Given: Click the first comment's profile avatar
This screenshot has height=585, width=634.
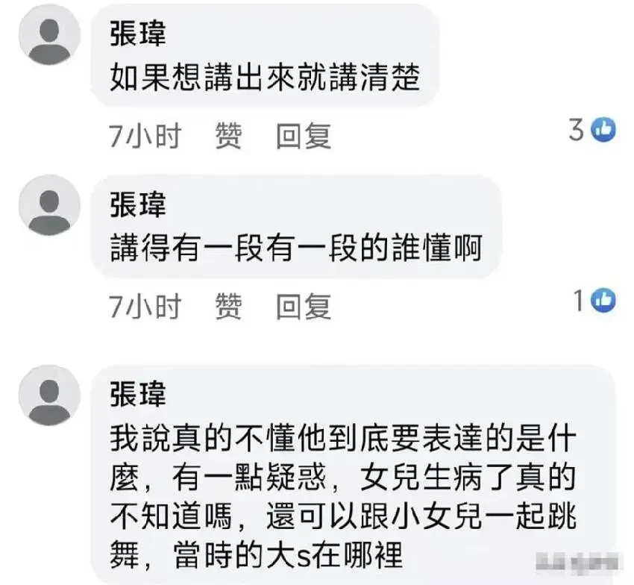Looking at the screenshot, I should tap(50, 36).
